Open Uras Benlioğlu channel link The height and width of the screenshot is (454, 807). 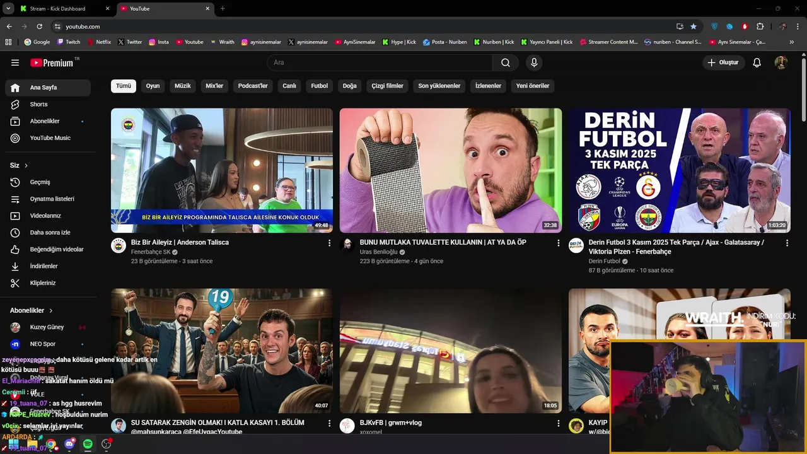379,252
